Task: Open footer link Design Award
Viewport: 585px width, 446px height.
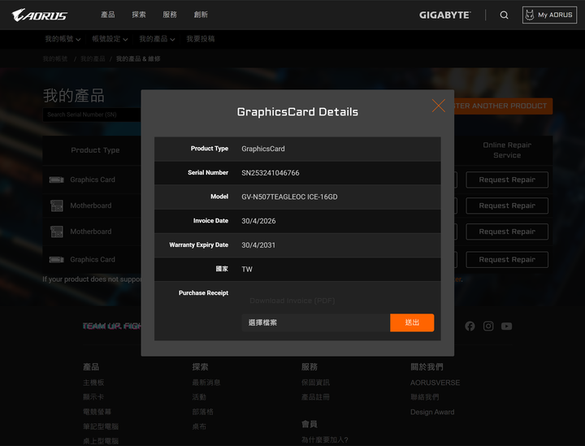Action: 432,412
